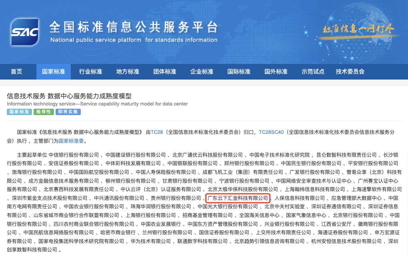This screenshot has width=408, height=257.
Task: Click the standard title 信息技术服务 数据中心服务能力成熟度模型
Action: pyautogui.click(x=69, y=96)
